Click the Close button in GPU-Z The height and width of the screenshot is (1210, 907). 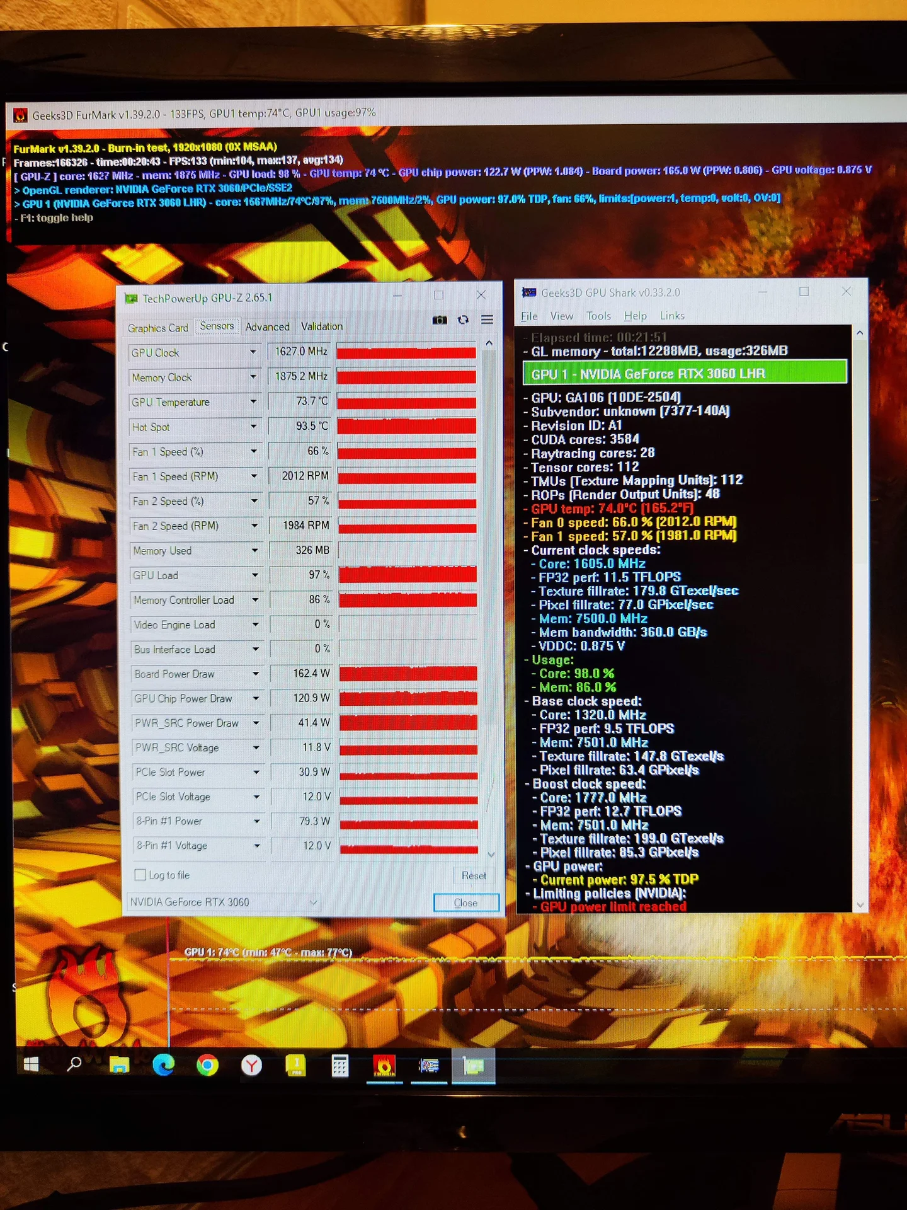pyautogui.click(x=466, y=902)
